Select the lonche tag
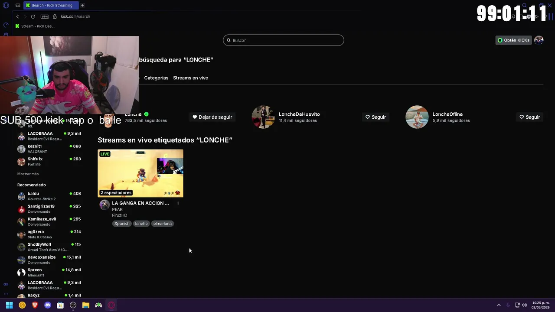The image size is (555, 312). click(141, 224)
